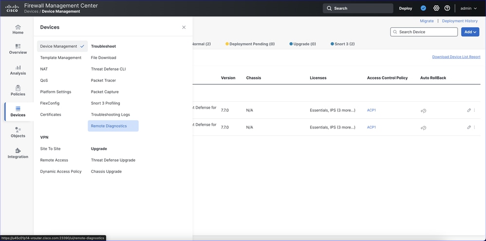Open the help question mark icon
The height and width of the screenshot is (241, 486).
pyautogui.click(x=447, y=8)
